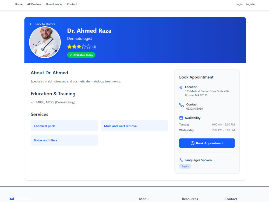
Task: Click the 'Specialist in skin diseases' description
Action: point(76,81)
